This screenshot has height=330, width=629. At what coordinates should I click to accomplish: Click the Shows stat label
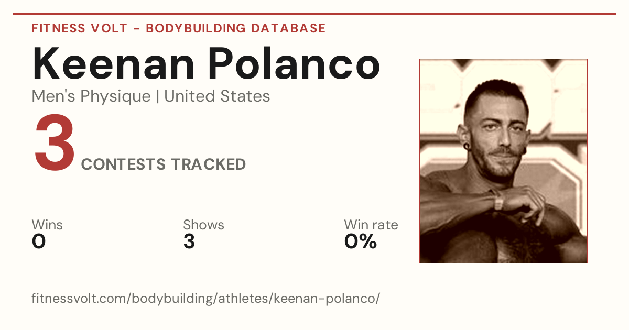pyautogui.click(x=203, y=225)
